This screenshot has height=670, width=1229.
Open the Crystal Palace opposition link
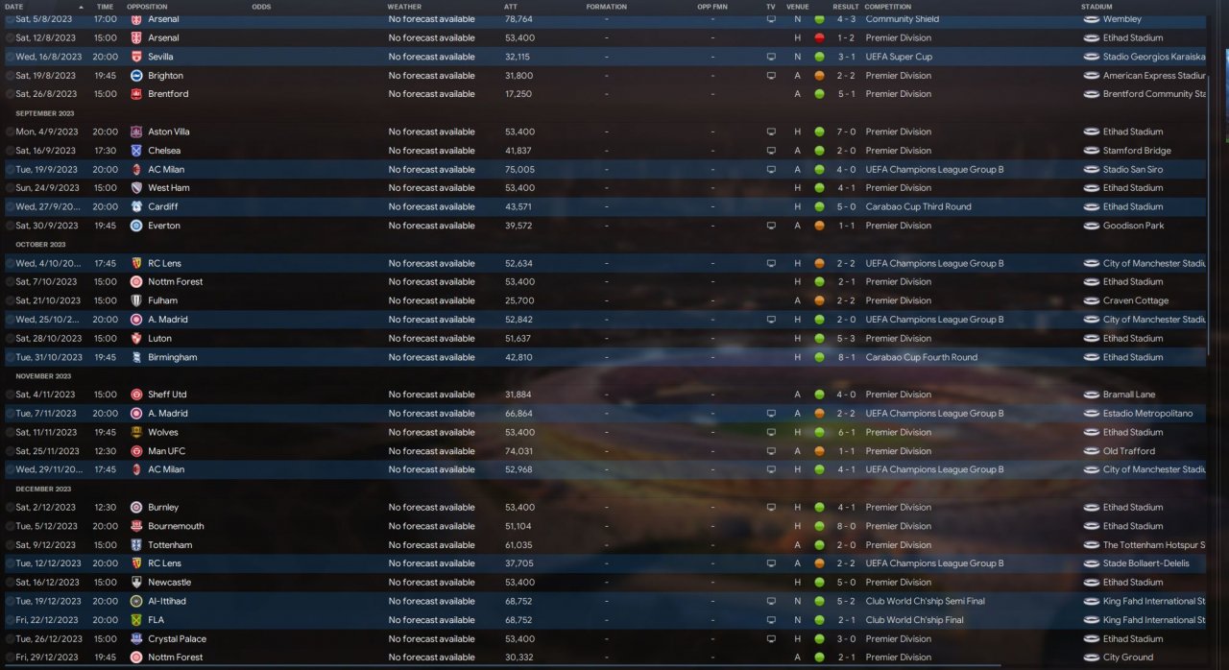pos(177,638)
